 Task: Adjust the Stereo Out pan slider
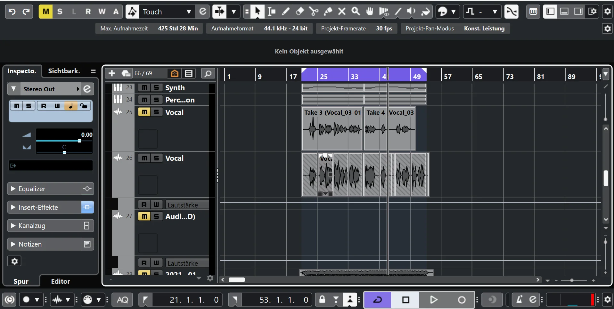[x=64, y=153]
